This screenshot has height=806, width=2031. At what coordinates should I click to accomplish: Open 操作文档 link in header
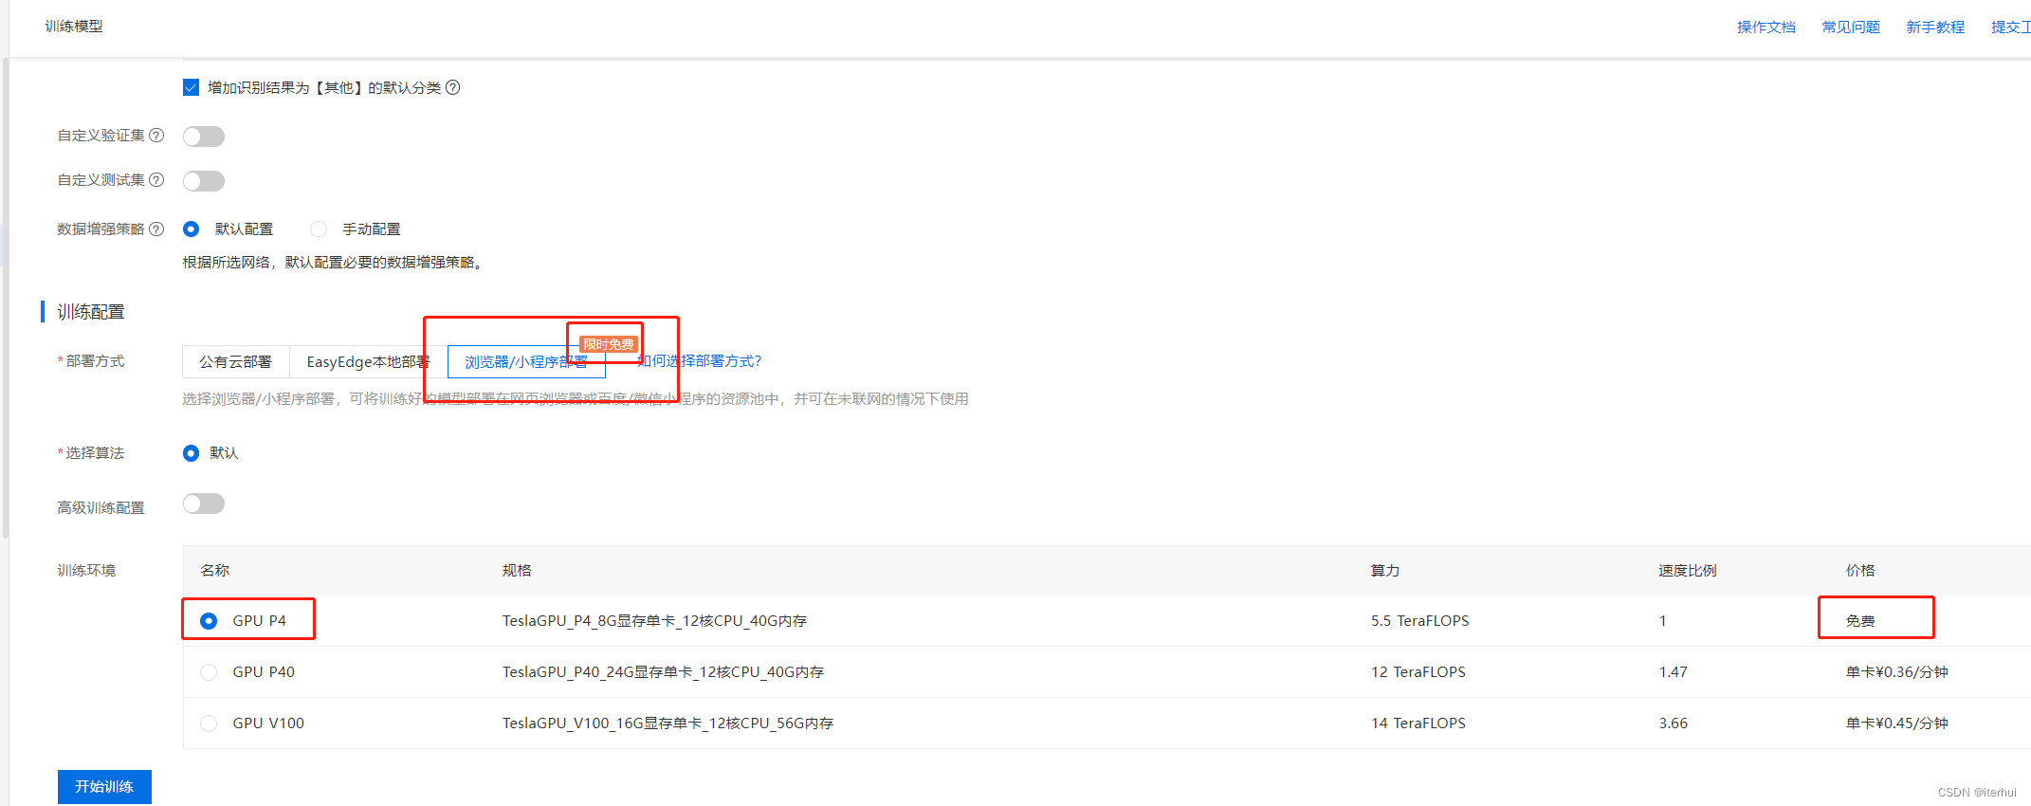click(x=1766, y=27)
